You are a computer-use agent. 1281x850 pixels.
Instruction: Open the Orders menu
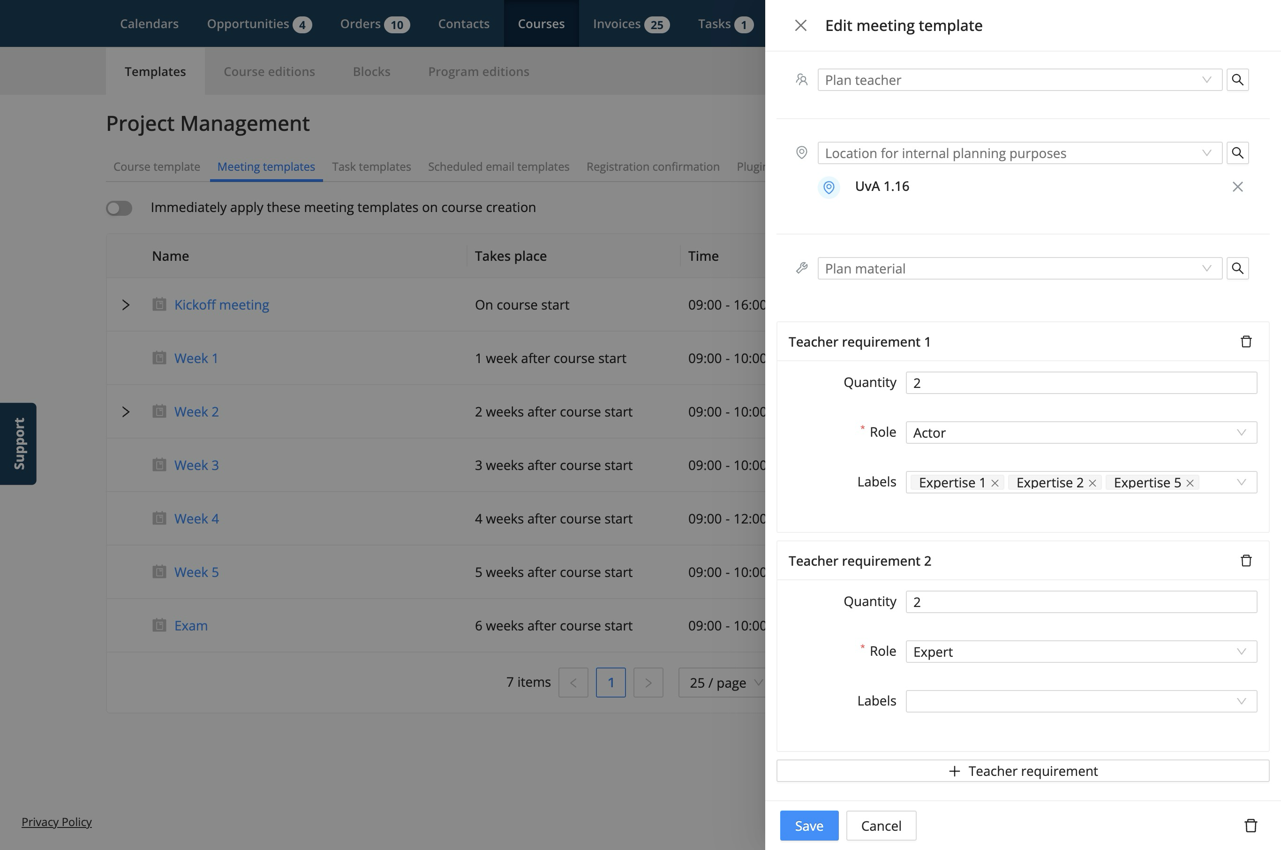[375, 24]
